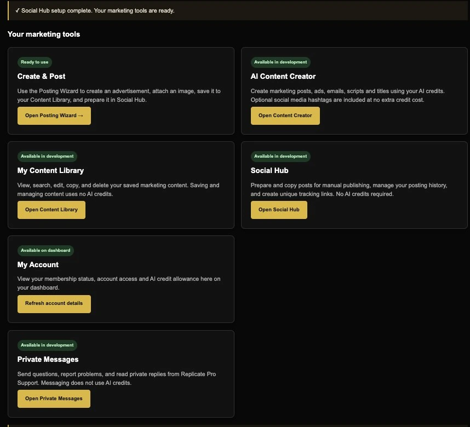Open Social Hub button

279,210
